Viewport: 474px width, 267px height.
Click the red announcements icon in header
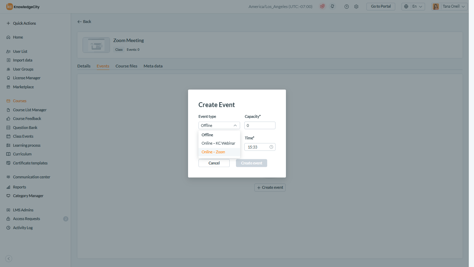322,7
